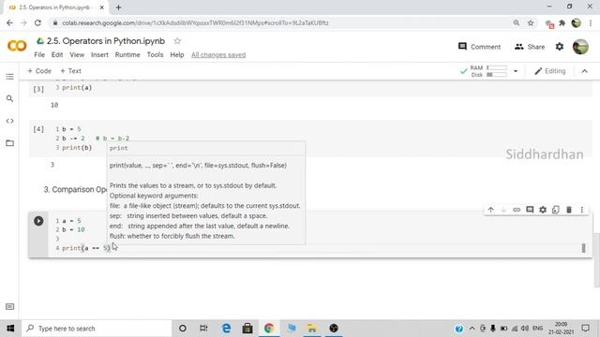The width and height of the screenshot is (600, 337).
Task: Open Task View on the taskbar
Action: (203, 329)
